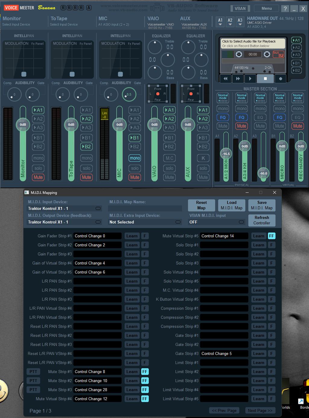Toggle recorder bus B1 assignment

[296, 63]
